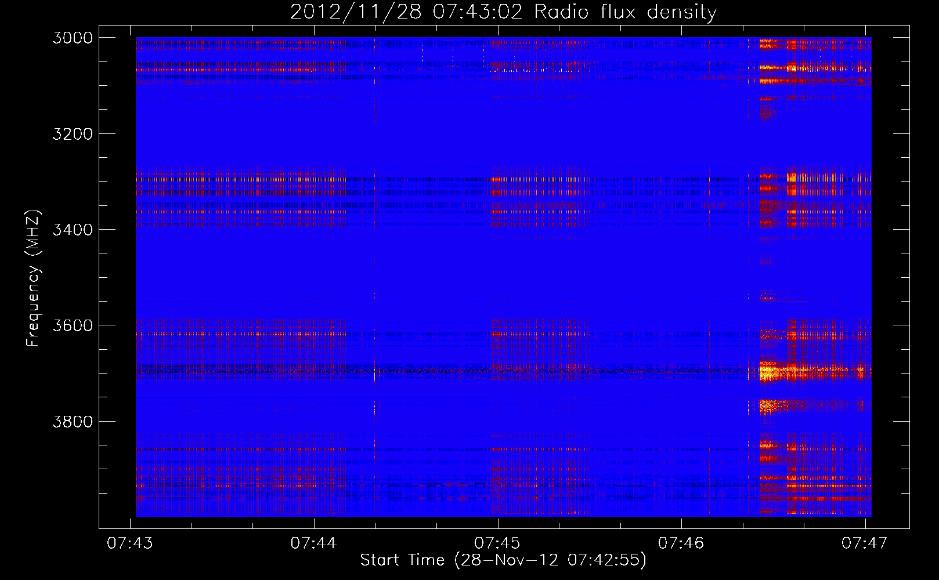Click the 07:45 time tick label
Image resolution: width=939 pixels, height=580 pixels.
[x=497, y=543]
